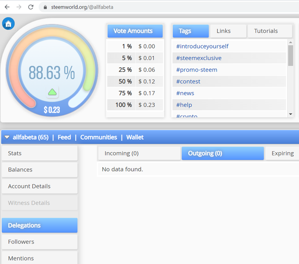
Task: Click the #introduceyourself tag
Action: tap(202, 46)
